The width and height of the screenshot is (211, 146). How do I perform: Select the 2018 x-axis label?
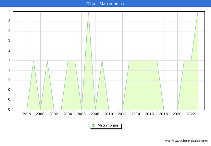[x=164, y=114]
